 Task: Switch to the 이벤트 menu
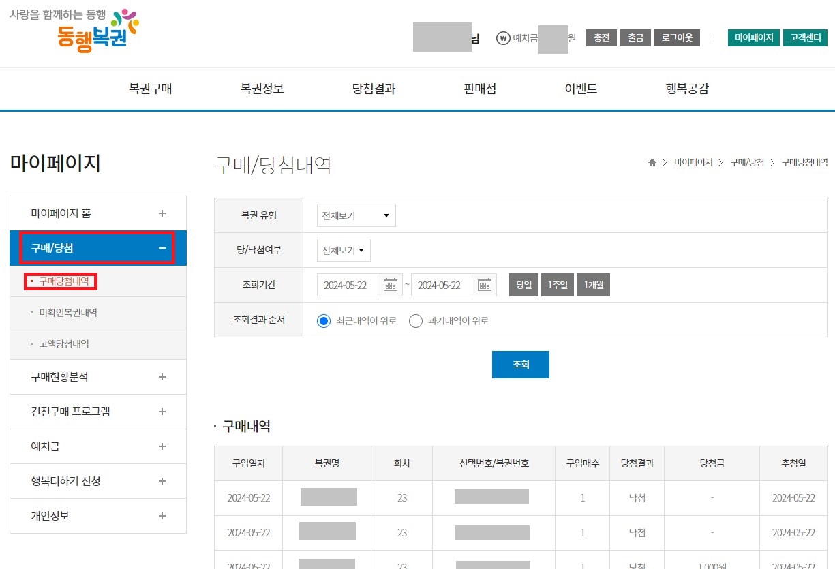580,89
